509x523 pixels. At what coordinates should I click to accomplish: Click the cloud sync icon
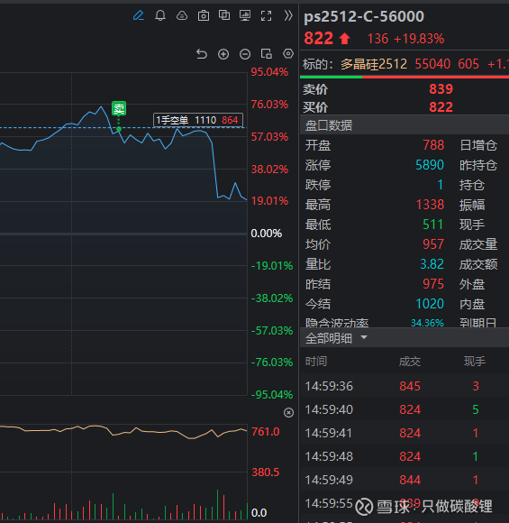point(182,15)
